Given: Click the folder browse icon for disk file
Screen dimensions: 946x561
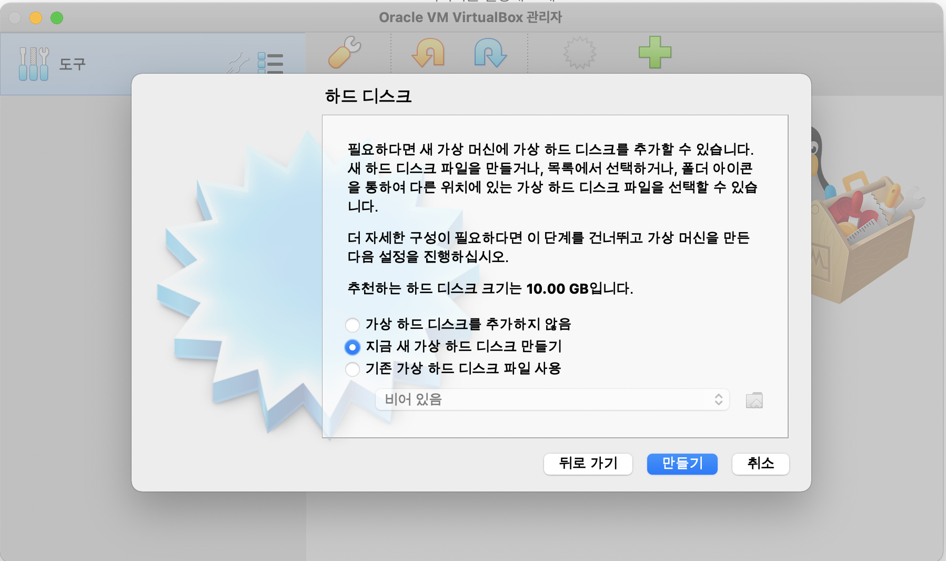Looking at the screenshot, I should coord(754,400).
